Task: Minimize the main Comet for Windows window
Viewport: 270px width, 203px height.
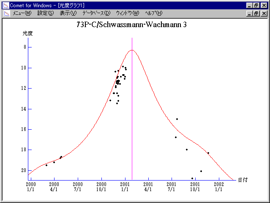Action: (249, 5)
